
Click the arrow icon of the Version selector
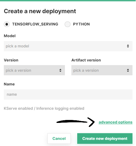tap(60, 70)
